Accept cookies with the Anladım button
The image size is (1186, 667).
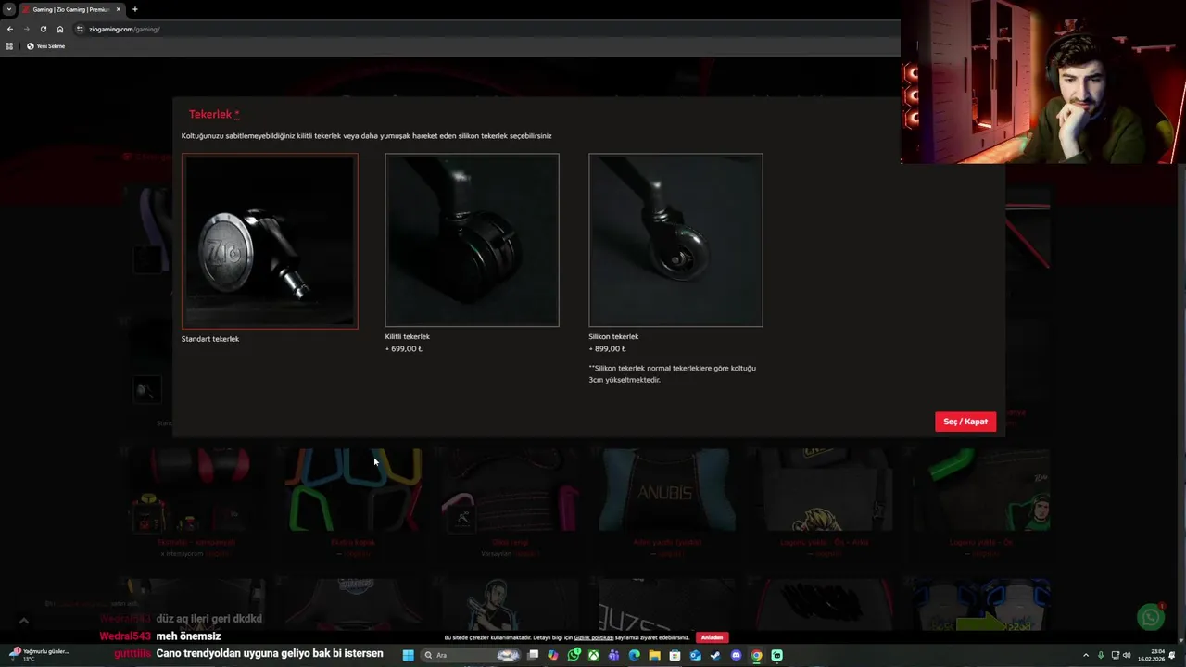[712, 637]
